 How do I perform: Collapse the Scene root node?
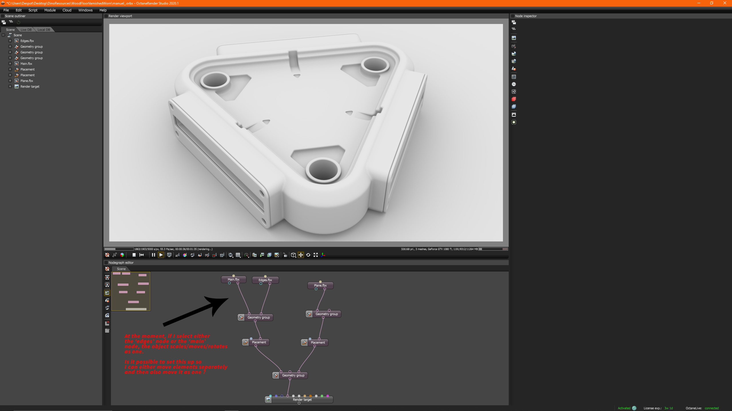pos(3,35)
